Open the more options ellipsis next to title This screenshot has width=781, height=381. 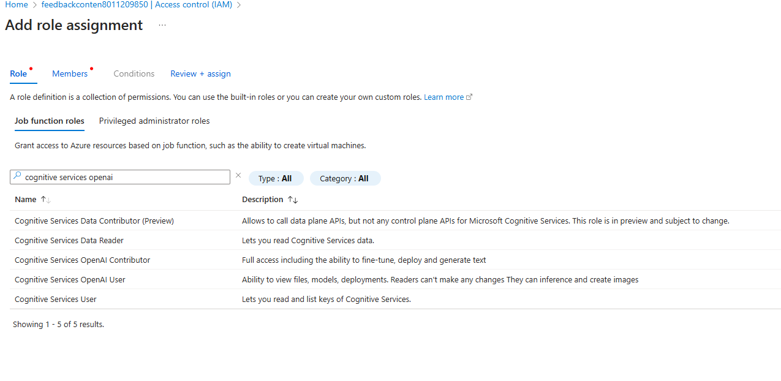(x=162, y=25)
